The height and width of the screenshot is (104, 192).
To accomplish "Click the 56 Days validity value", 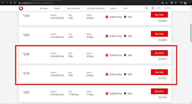I will click(x=90, y=37).
